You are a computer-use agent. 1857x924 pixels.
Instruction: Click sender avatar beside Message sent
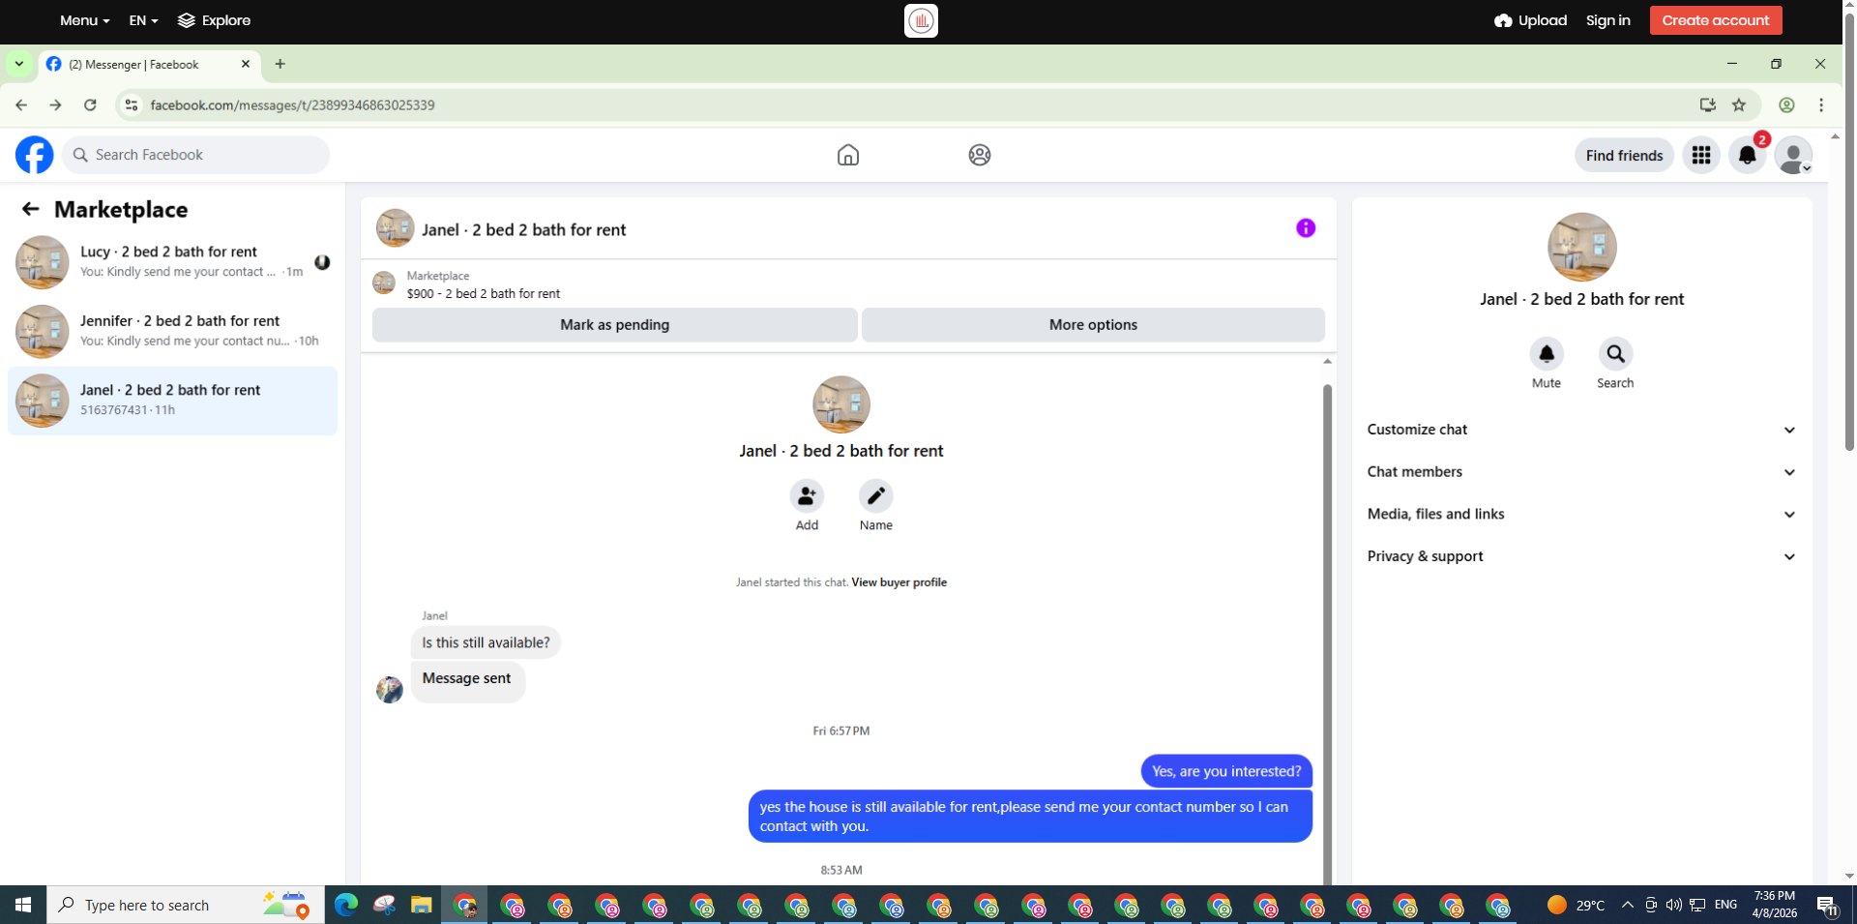389,690
